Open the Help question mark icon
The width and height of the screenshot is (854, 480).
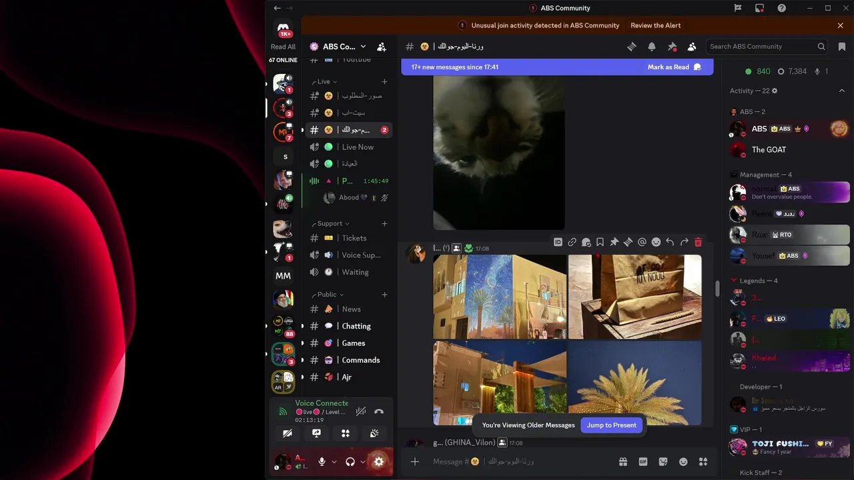[x=781, y=8]
